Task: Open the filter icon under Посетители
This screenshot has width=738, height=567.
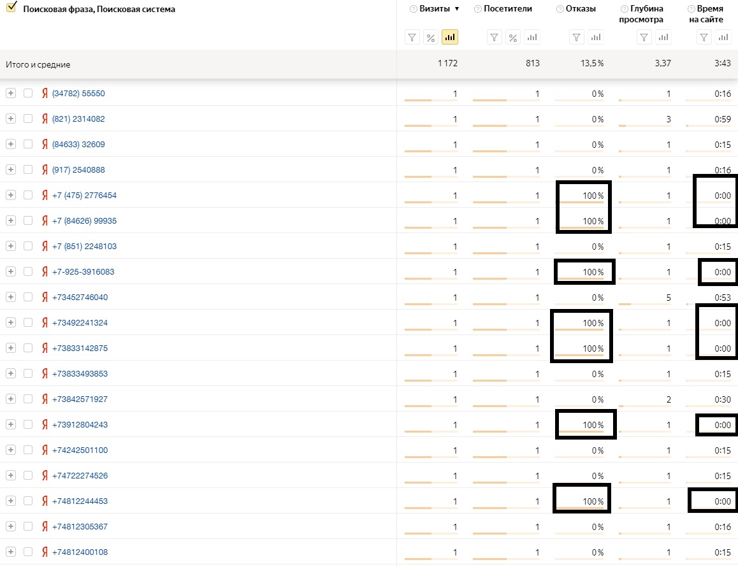Action: 494,37
